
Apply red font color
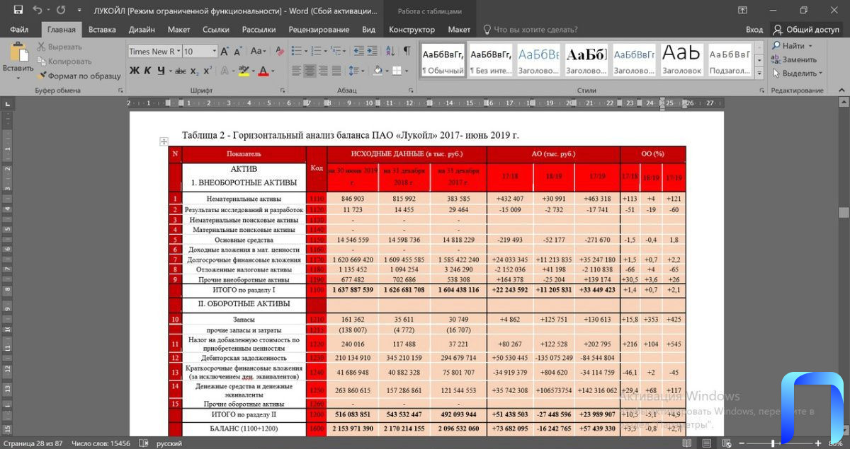[x=263, y=71]
